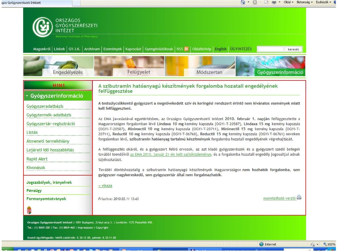Click the « vissza back link
Image resolution: width=337 pixels, height=251 pixels.
tap(105, 185)
